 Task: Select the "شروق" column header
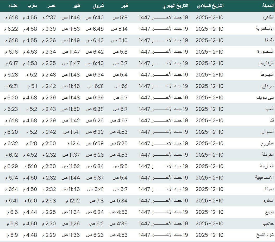tap(98, 6)
